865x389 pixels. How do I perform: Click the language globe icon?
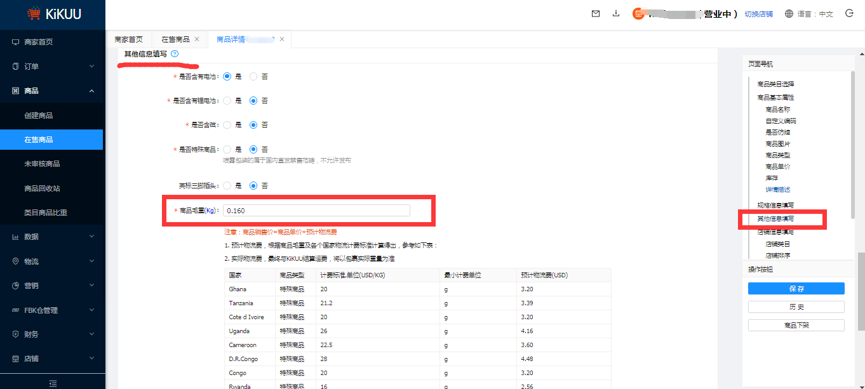789,14
